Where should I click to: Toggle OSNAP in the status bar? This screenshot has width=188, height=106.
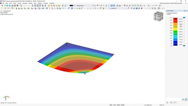tap(122, 105)
